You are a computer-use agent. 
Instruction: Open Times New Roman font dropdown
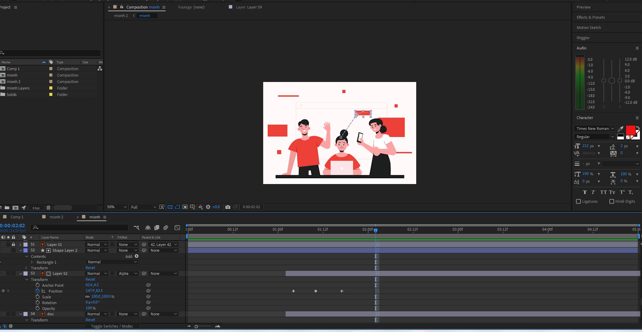coord(594,129)
